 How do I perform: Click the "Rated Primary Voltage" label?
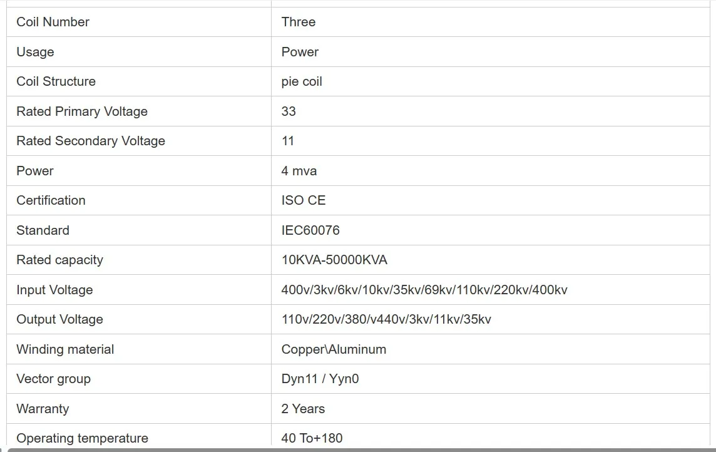[x=82, y=111]
